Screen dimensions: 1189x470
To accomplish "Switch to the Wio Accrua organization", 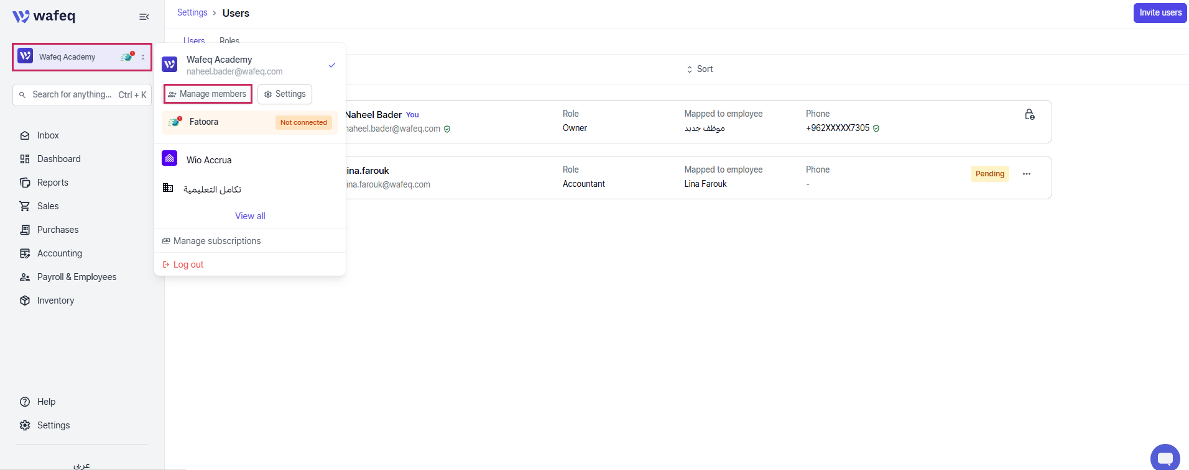I will 249,160.
